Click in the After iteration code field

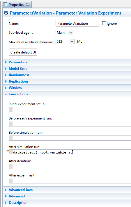70,167
